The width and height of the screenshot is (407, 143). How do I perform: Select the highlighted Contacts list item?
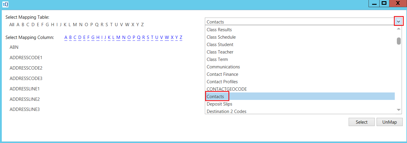coord(300,96)
